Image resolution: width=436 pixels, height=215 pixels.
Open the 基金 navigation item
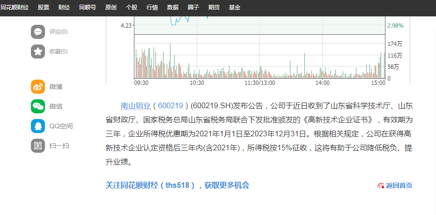pos(235,7)
